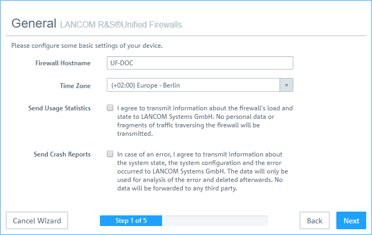Viewport: 372px width, 235px height.
Task: Click the Send Usage Statistics label
Action: point(60,108)
